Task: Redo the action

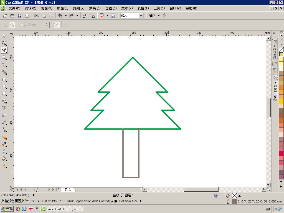Action: point(72,16)
